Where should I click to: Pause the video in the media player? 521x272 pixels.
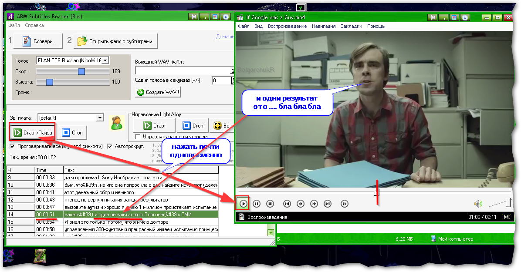point(257,204)
